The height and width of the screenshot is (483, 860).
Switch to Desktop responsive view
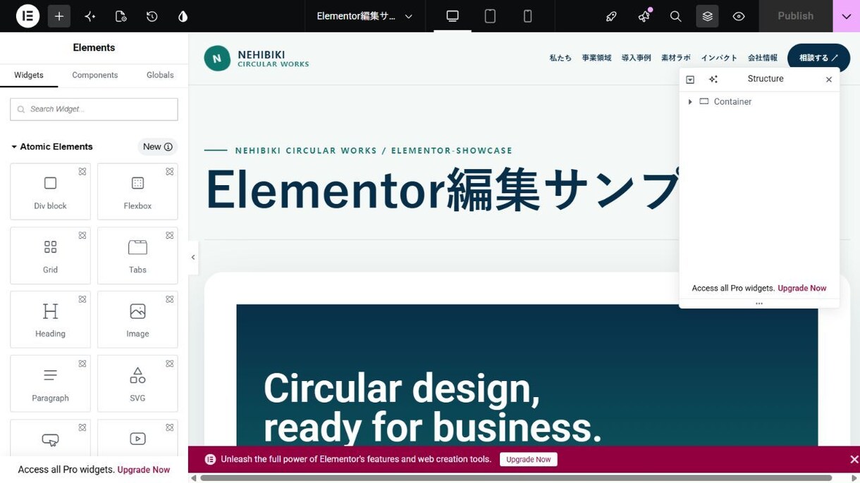[x=453, y=15]
